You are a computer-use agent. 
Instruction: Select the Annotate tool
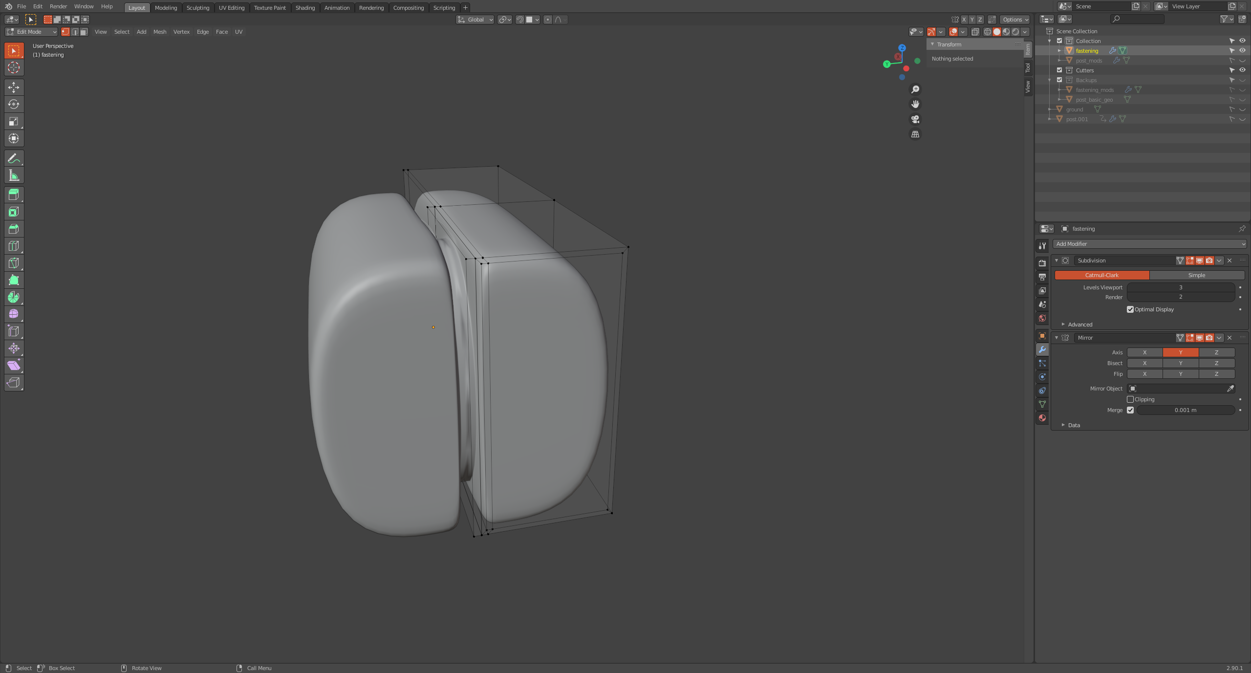click(14, 158)
